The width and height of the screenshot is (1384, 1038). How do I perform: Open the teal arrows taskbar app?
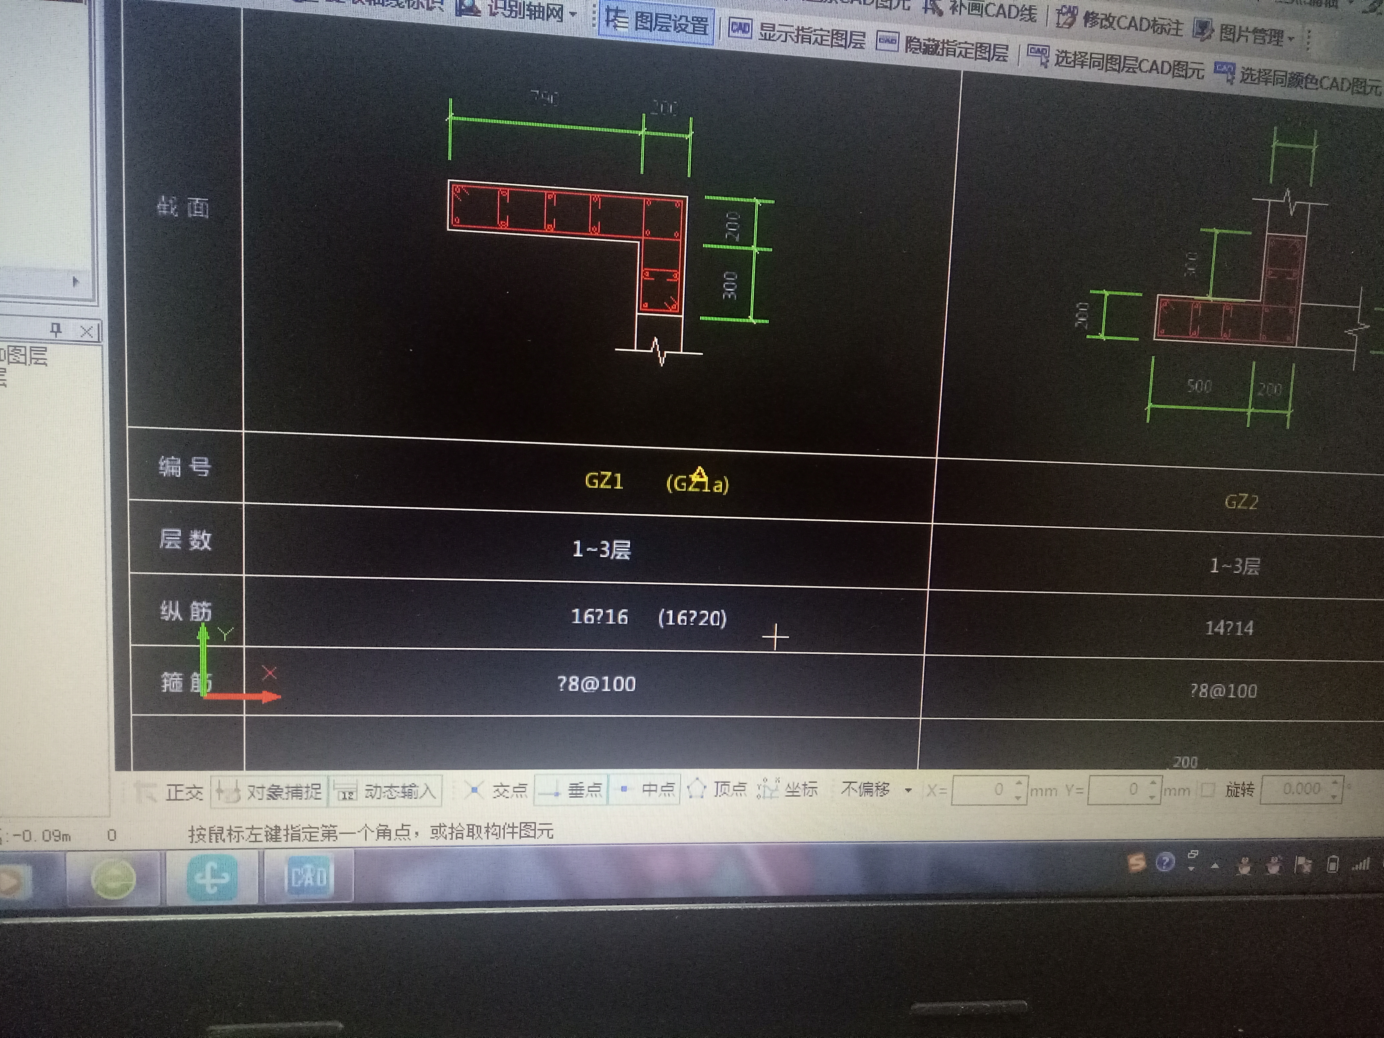tap(212, 878)
